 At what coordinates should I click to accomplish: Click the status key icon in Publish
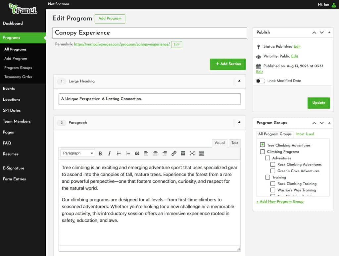[258, 46]
